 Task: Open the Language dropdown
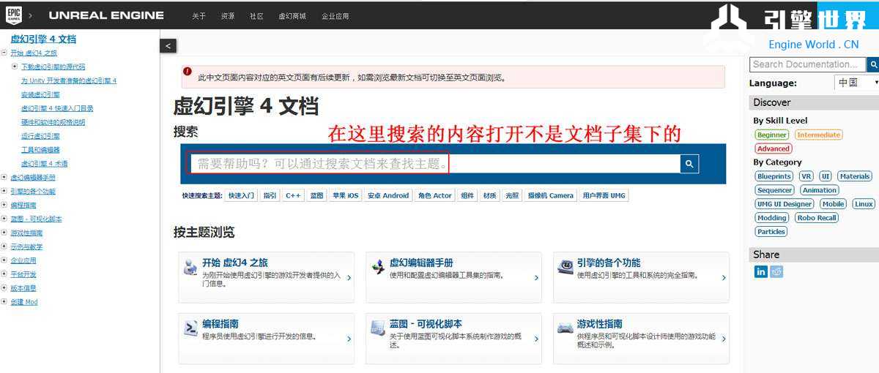coord(856,83)
